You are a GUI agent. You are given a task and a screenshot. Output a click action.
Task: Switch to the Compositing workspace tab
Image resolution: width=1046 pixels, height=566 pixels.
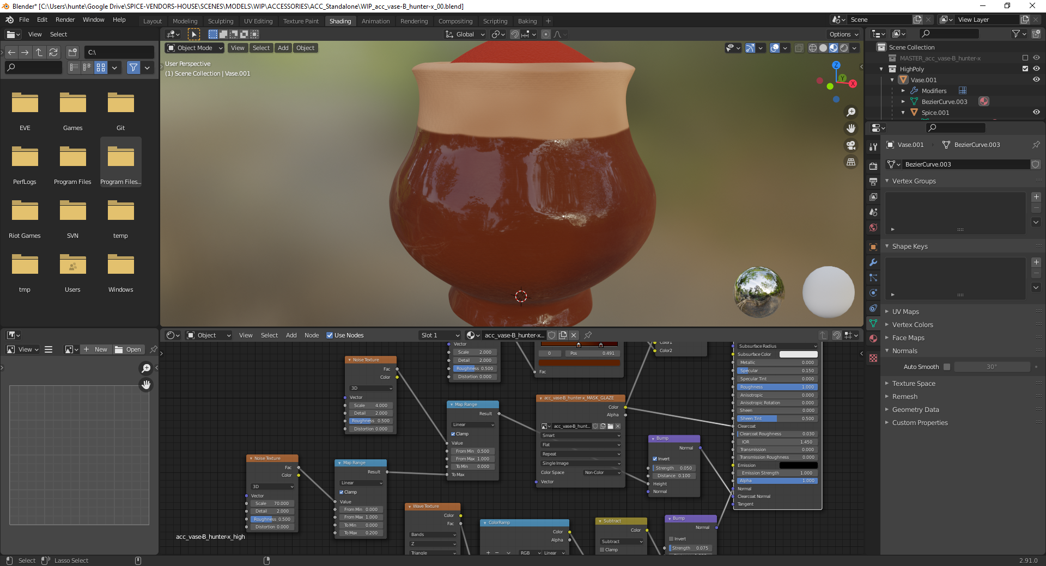click(x=455, y=21)
